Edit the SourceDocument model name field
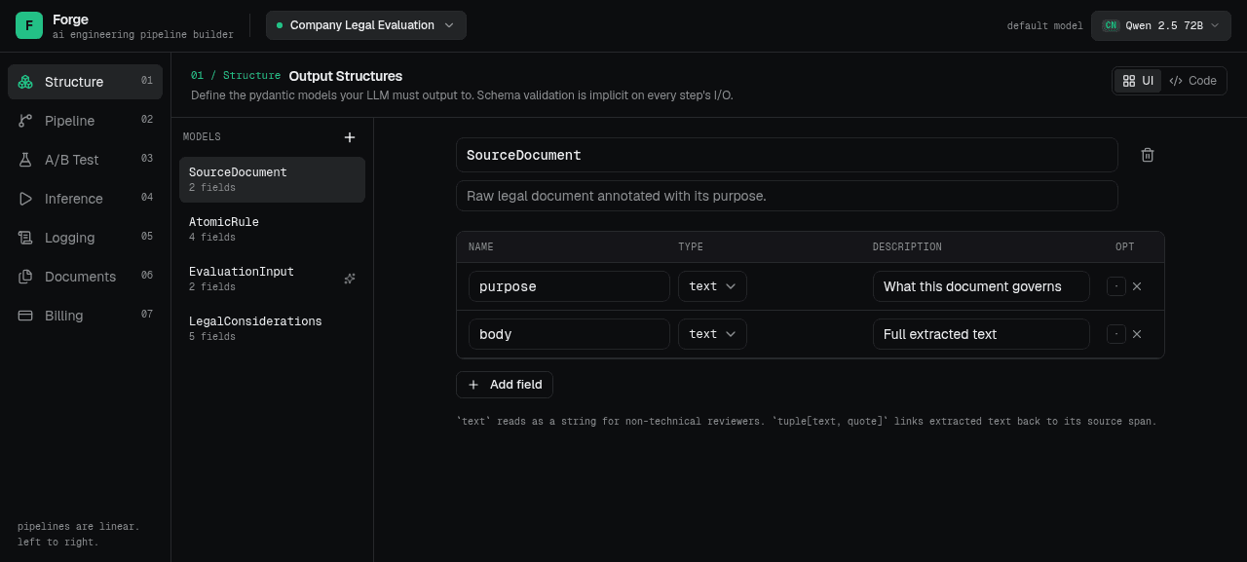1247x562 pixels. click(786, 155)
